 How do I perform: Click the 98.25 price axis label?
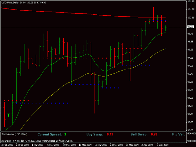click(191, 50)
